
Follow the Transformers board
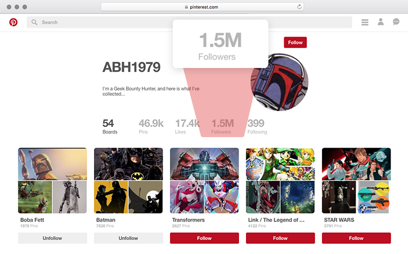(204, 238)
